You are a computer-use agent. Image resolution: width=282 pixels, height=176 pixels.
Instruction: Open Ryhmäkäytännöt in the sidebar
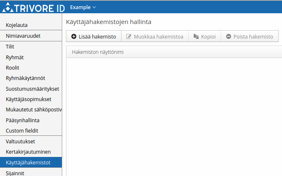pos(25,78)
